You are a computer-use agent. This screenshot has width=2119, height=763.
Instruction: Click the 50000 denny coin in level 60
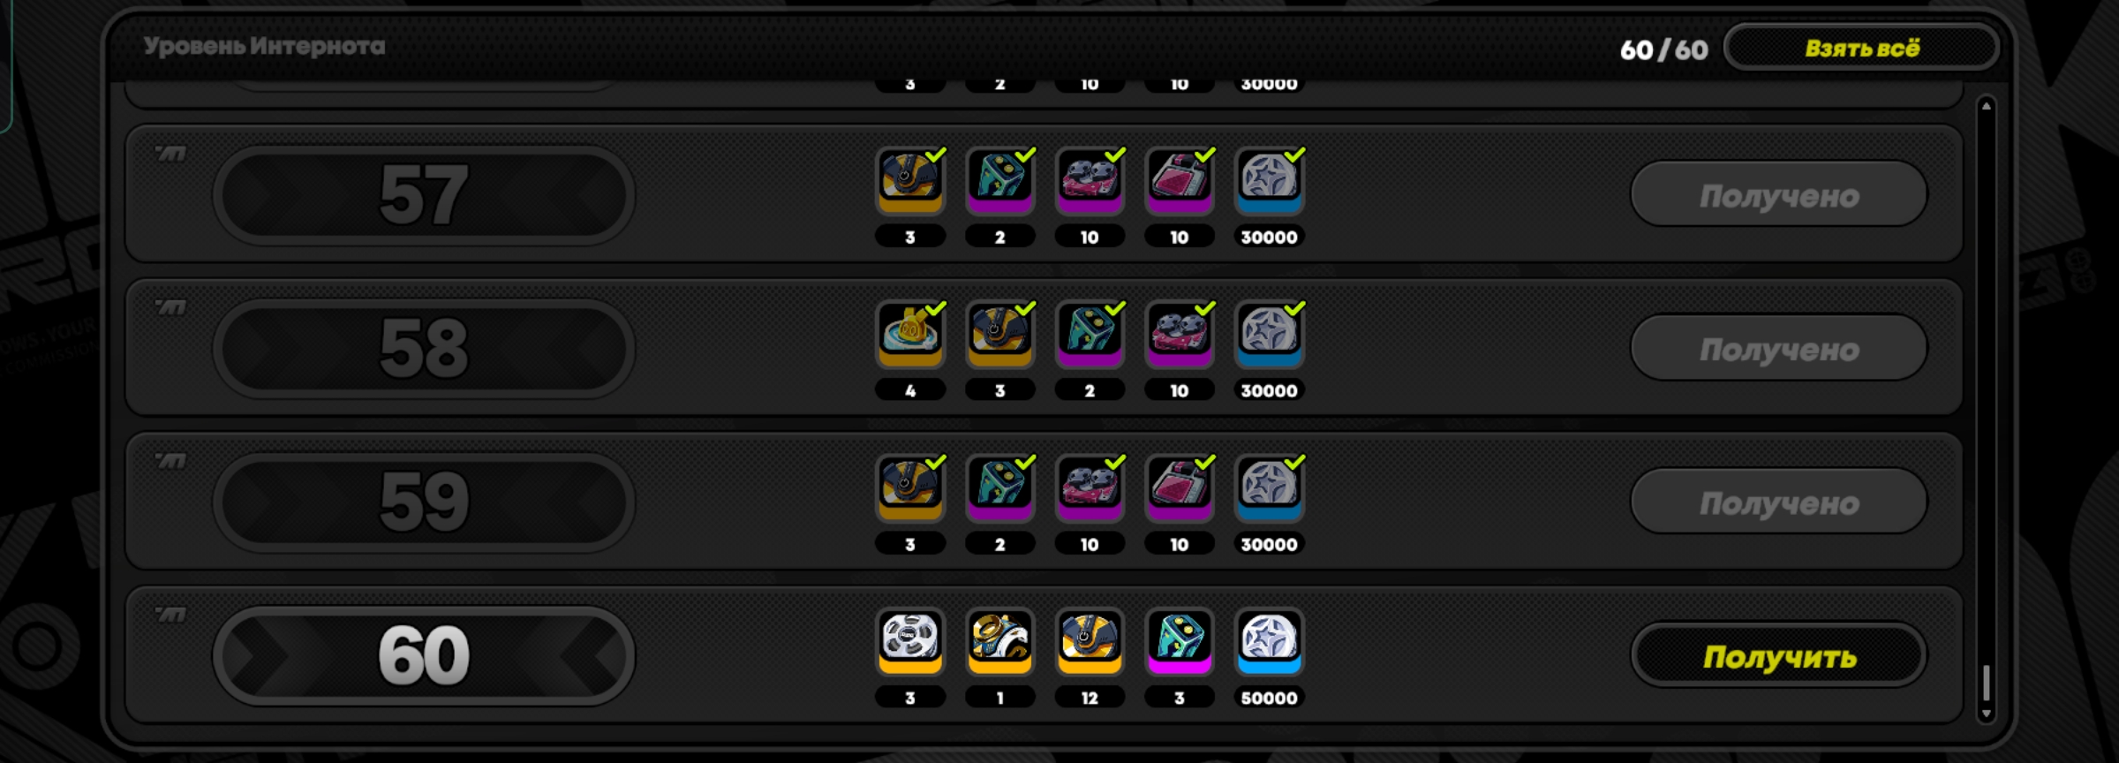coord(1269,642)
